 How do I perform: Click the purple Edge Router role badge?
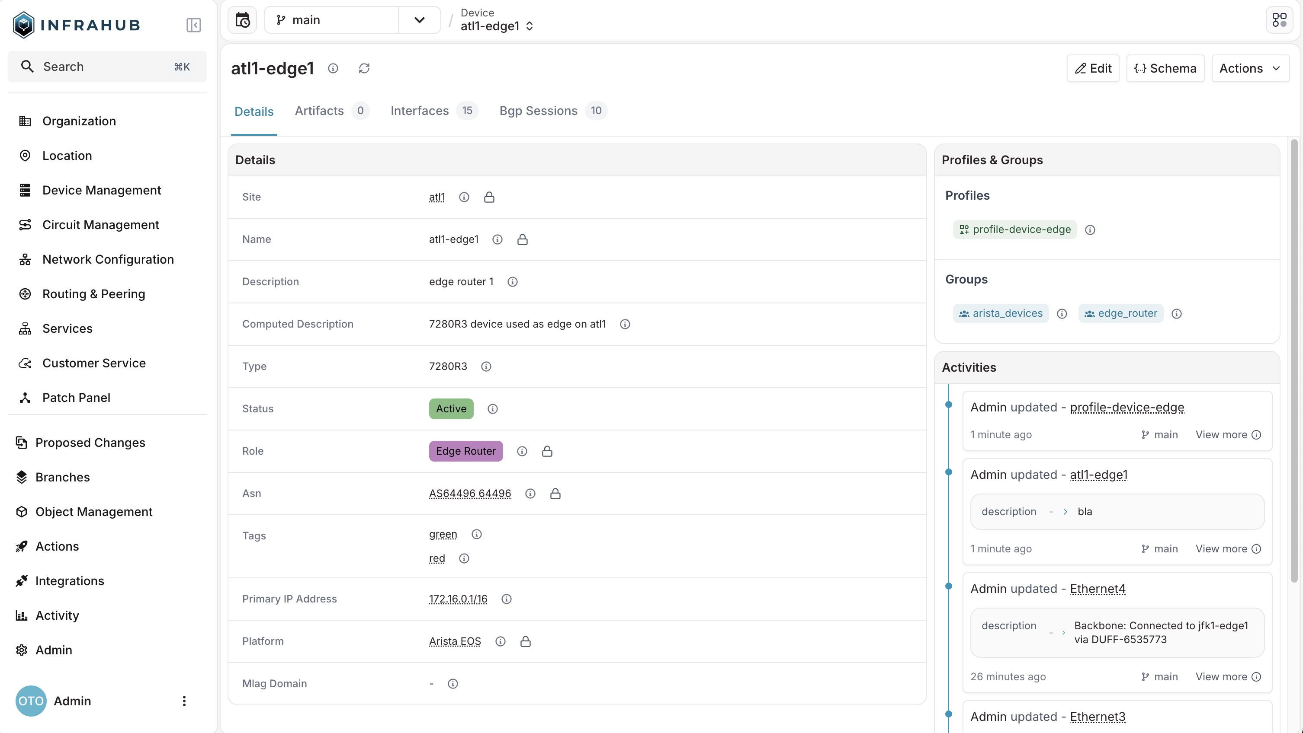click(465, 451)
